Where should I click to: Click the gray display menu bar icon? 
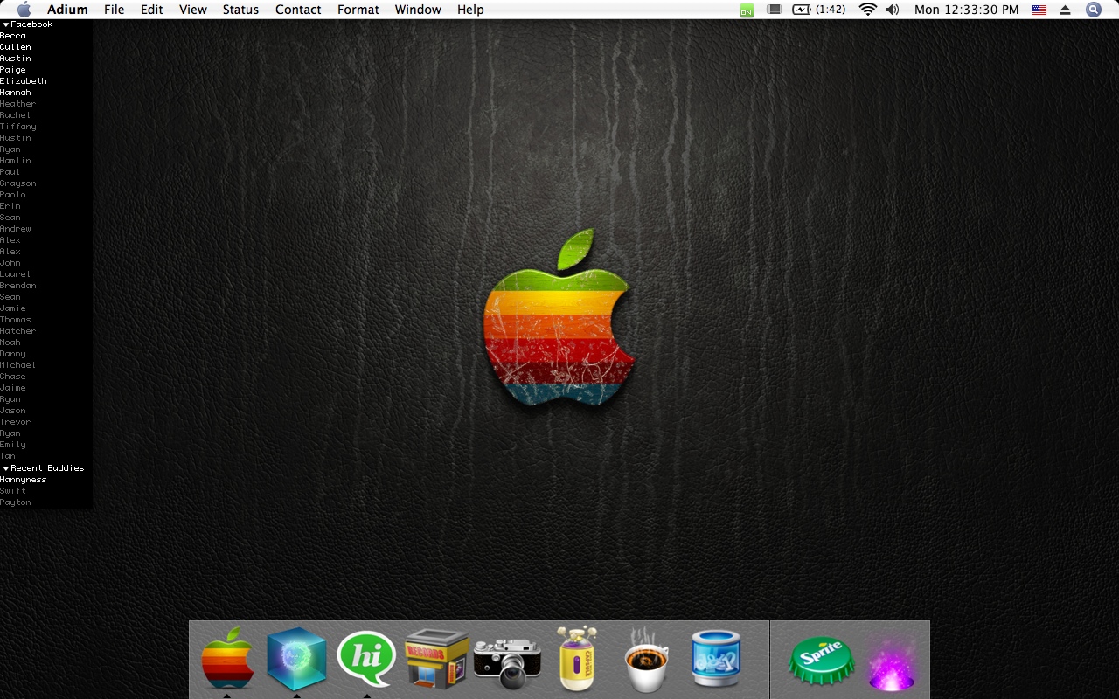pos(774,10)
